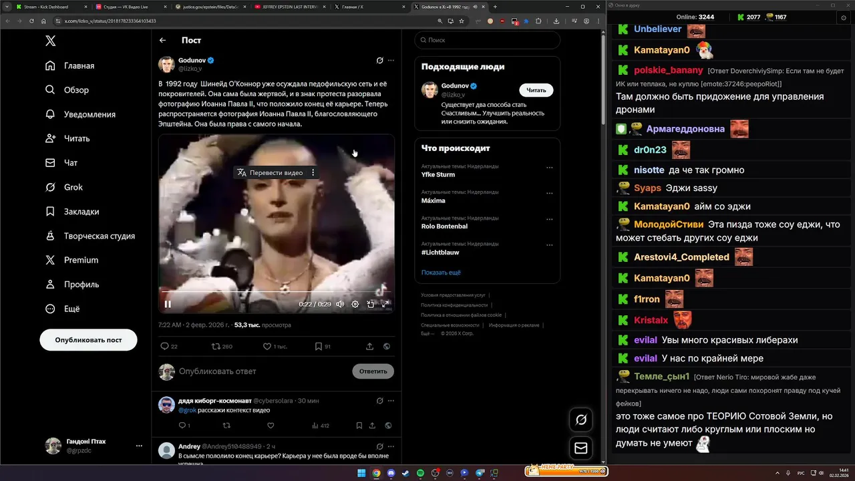Open #Lichtblauw trending topic
Screen dimensions: 855x481
click(x=440, y=253)
